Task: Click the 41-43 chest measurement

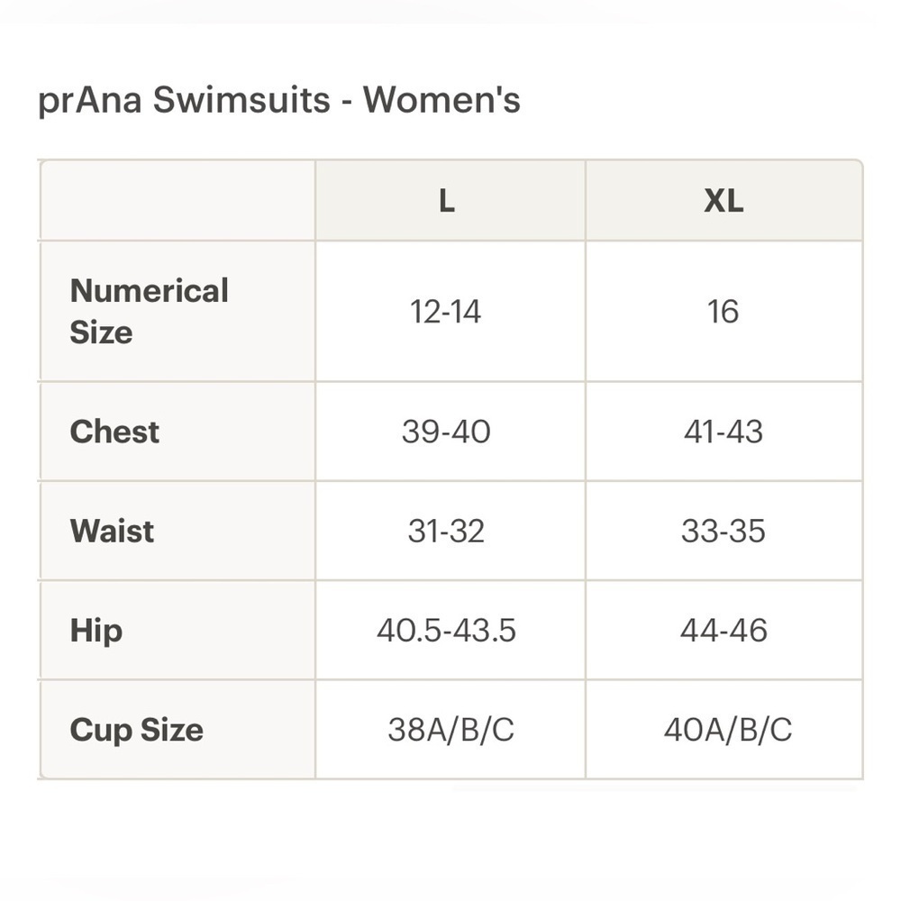Action: pos(724,432)
